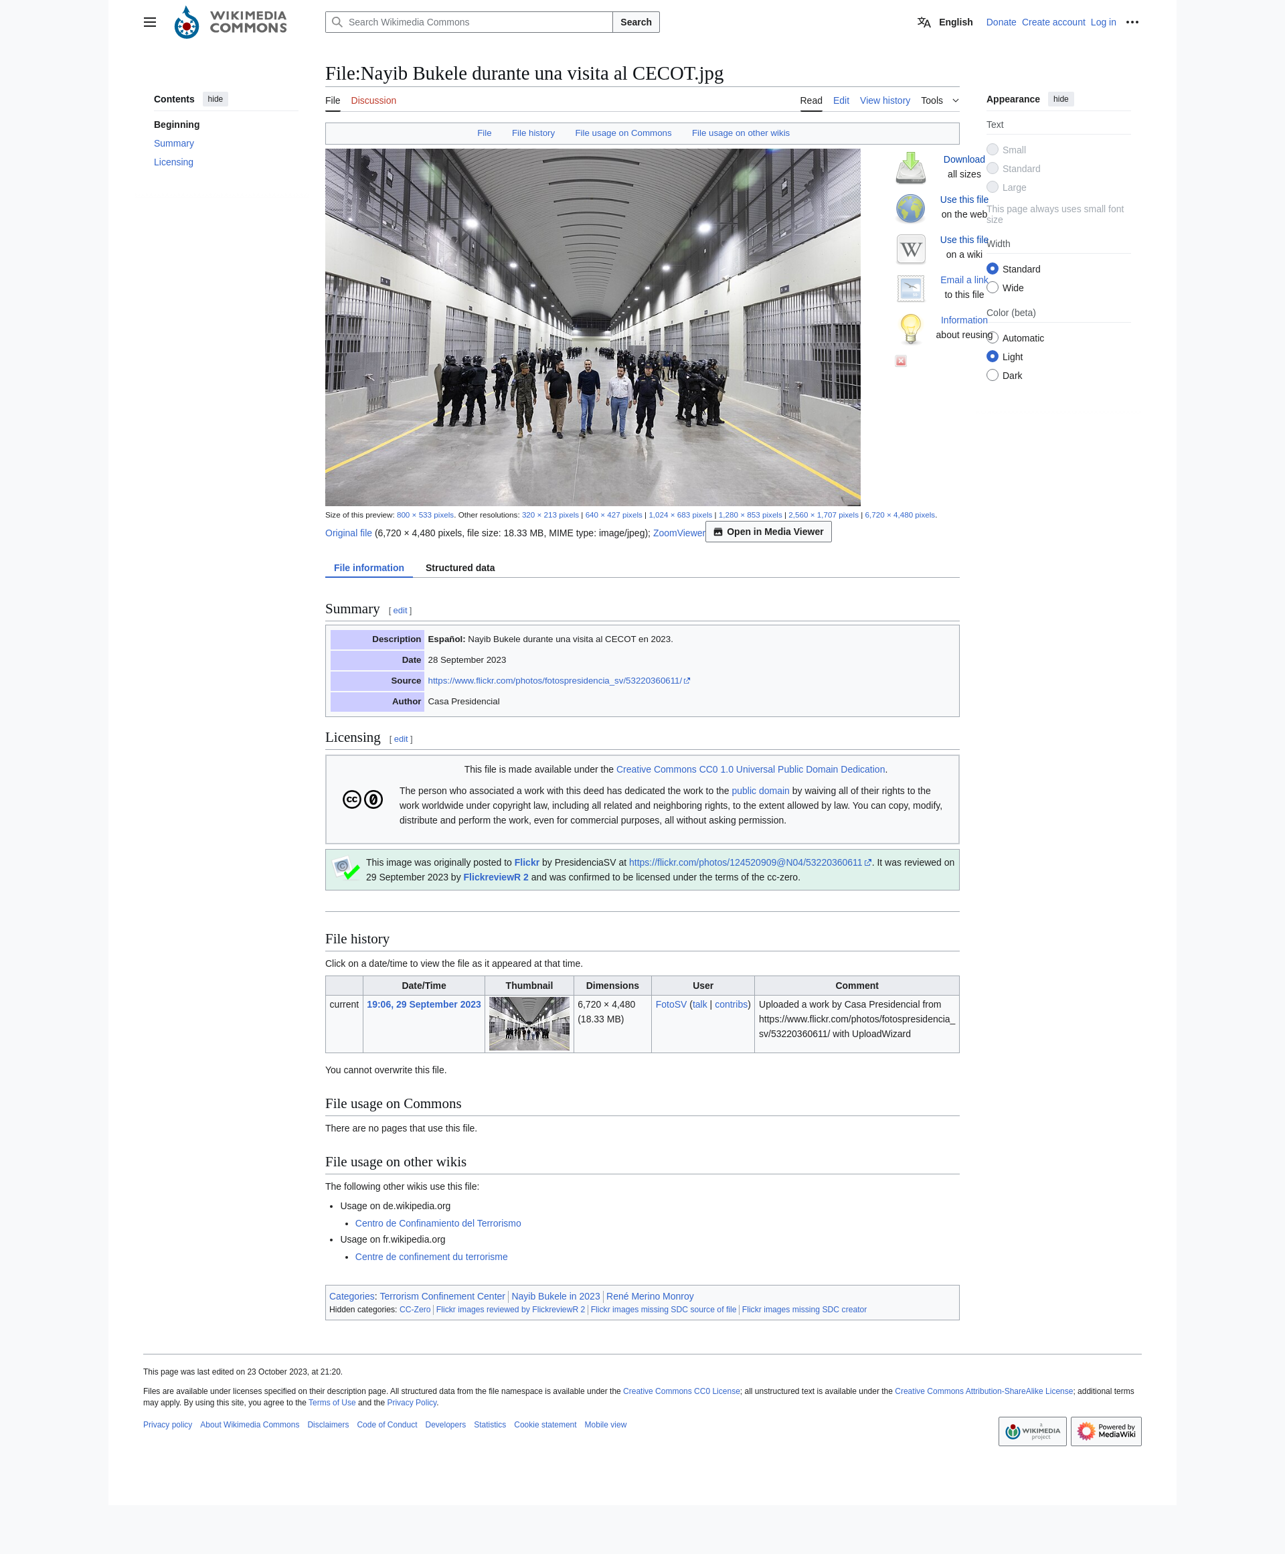Screen dimensions: 1285x1554
Task: Go to Licensing in Contents
Action: [x=173, y=162]
